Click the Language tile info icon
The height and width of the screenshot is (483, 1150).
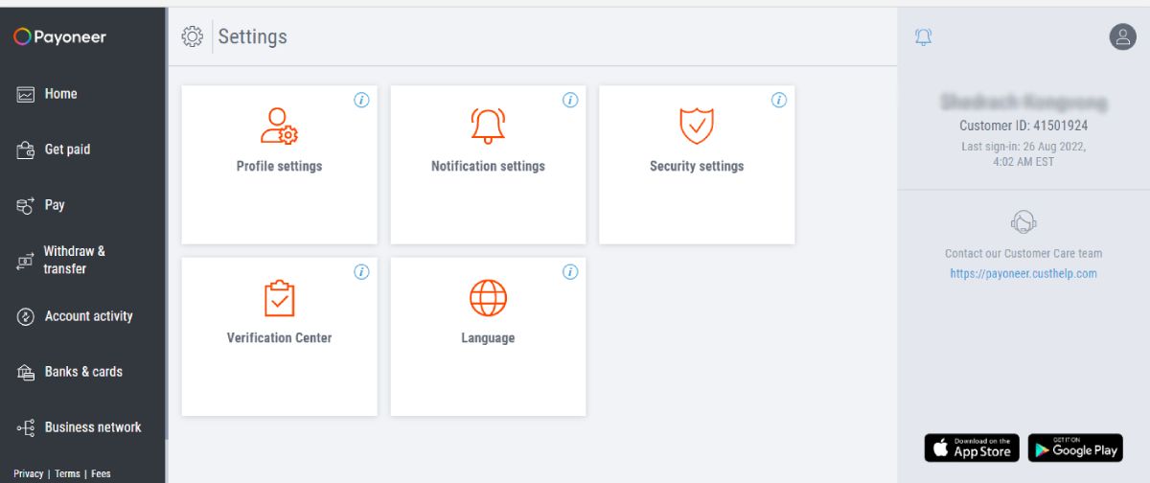[570, 272]
